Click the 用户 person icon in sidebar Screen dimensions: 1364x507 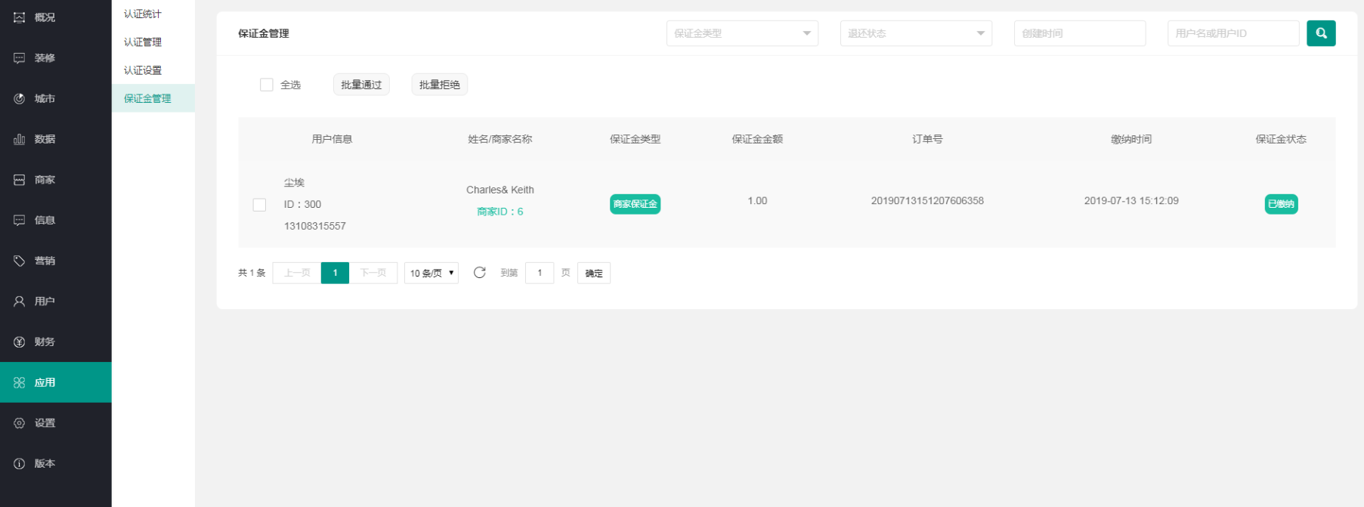pos(19,301)
